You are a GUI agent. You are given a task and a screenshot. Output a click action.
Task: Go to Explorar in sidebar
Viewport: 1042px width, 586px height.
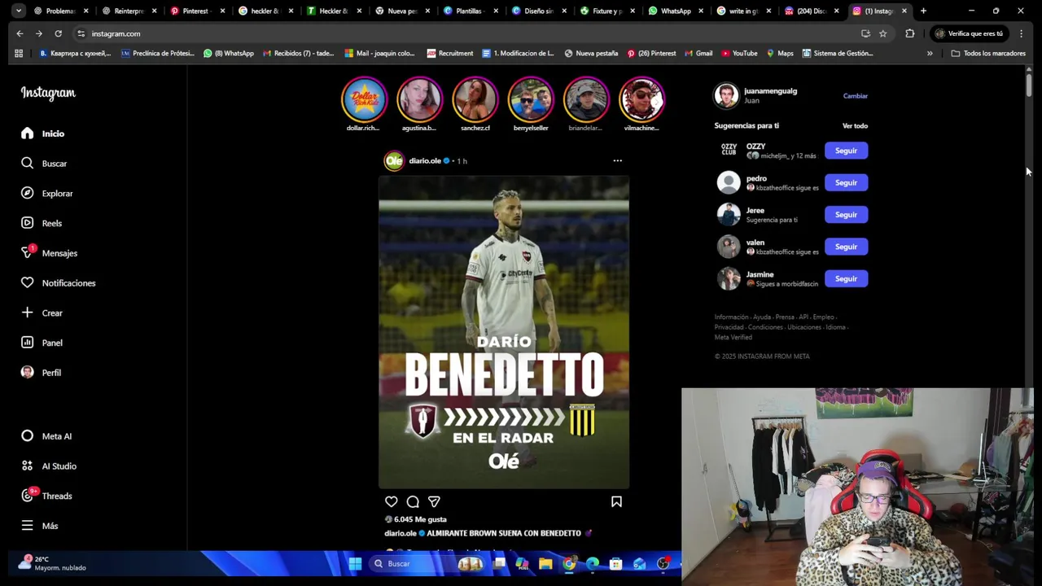[x=46, y=194]
